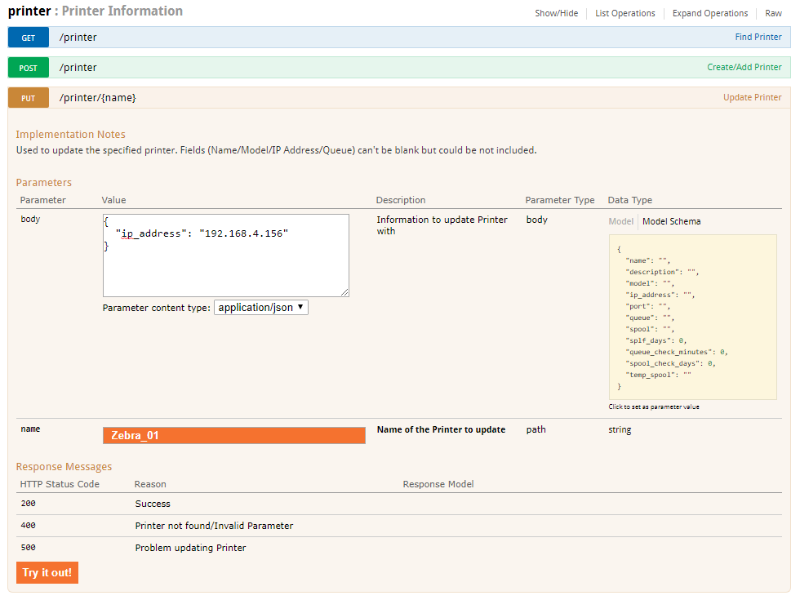This screenshot has height=600, width=800.
Task: Click the 'name' parameter label
Action: [30, 429]
